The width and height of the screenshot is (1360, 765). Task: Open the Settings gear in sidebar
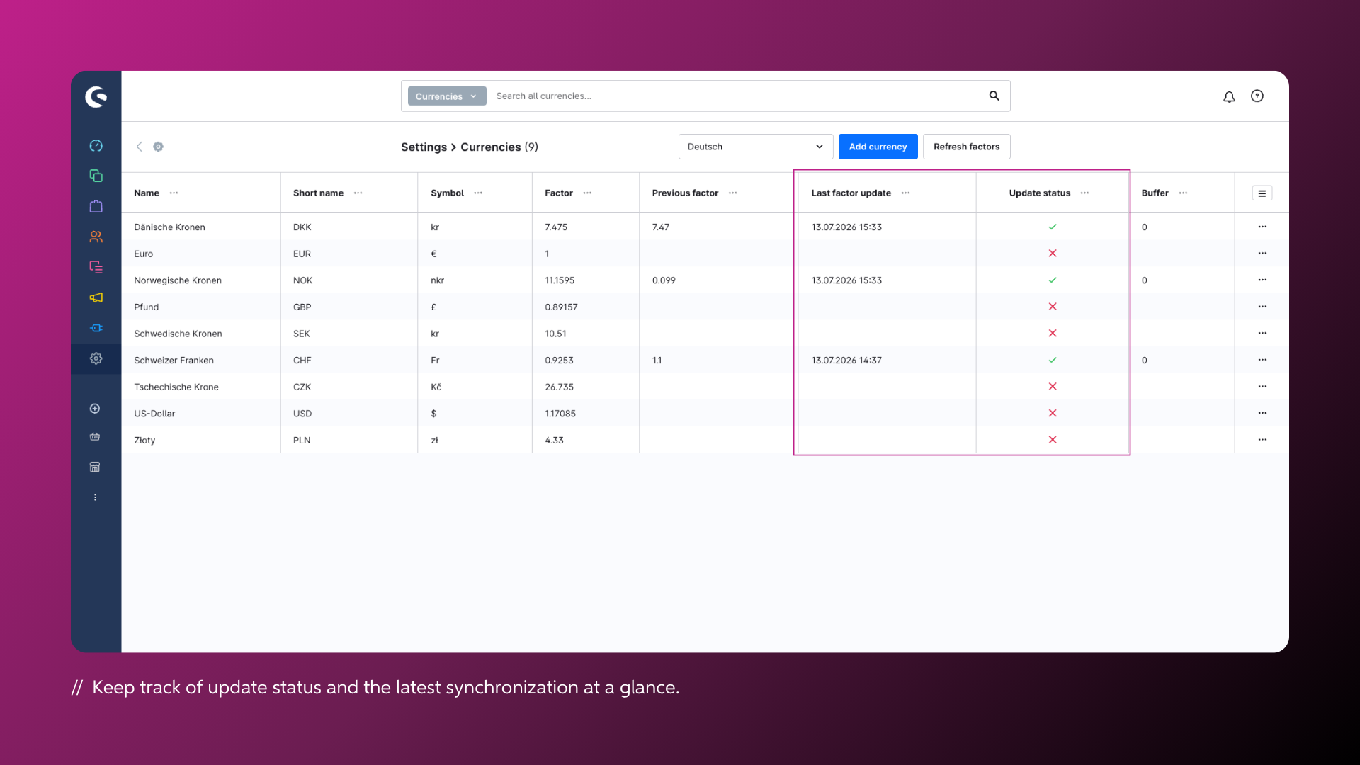pos(96,358)
